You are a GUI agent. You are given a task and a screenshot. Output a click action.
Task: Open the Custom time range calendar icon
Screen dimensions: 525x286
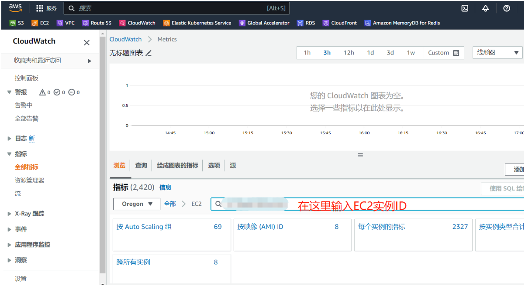pos(456,53)
